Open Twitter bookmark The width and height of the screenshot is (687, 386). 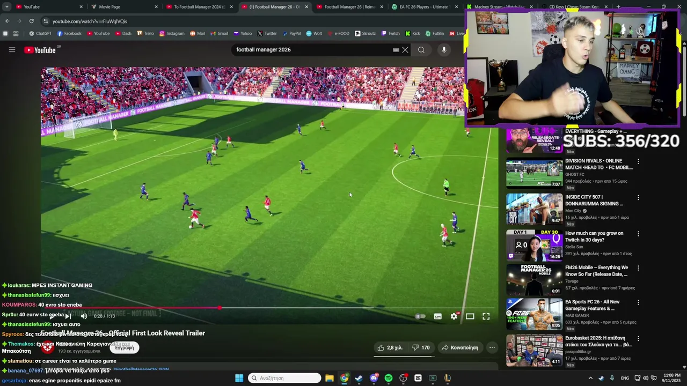pyautogui.click(x=267, y=33)
